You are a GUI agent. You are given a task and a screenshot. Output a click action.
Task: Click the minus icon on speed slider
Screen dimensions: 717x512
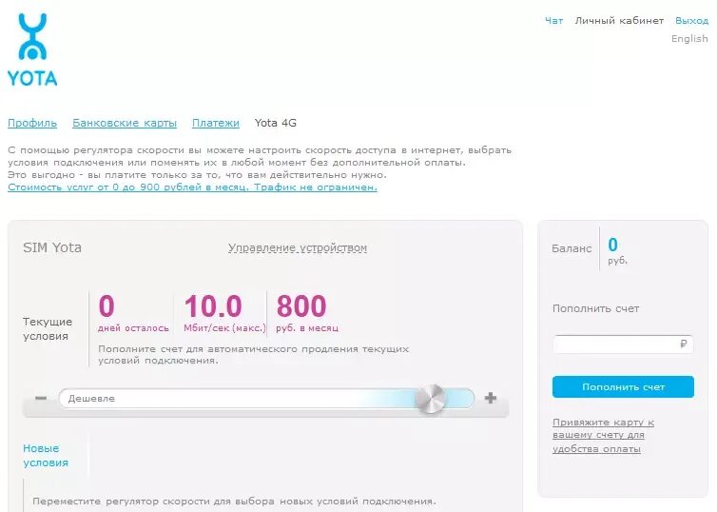point(41,398)
